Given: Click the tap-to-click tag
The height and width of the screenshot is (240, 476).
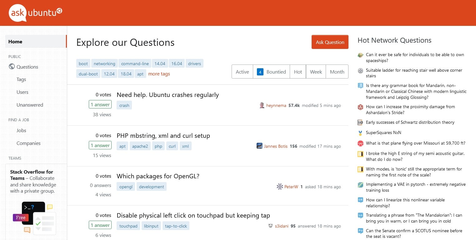Looking at the screenshot, I should 176,226.
